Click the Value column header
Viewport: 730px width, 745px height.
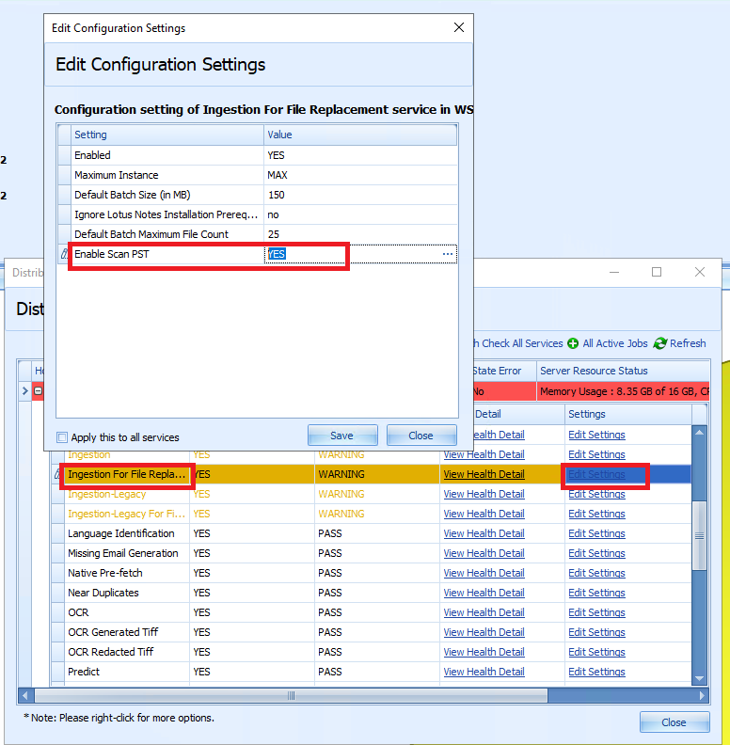(x=360, y=135)
